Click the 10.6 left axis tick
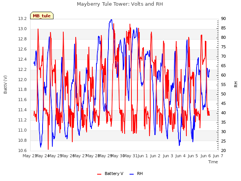This screenshot has height=181, width=241. [x=23, y=150]
